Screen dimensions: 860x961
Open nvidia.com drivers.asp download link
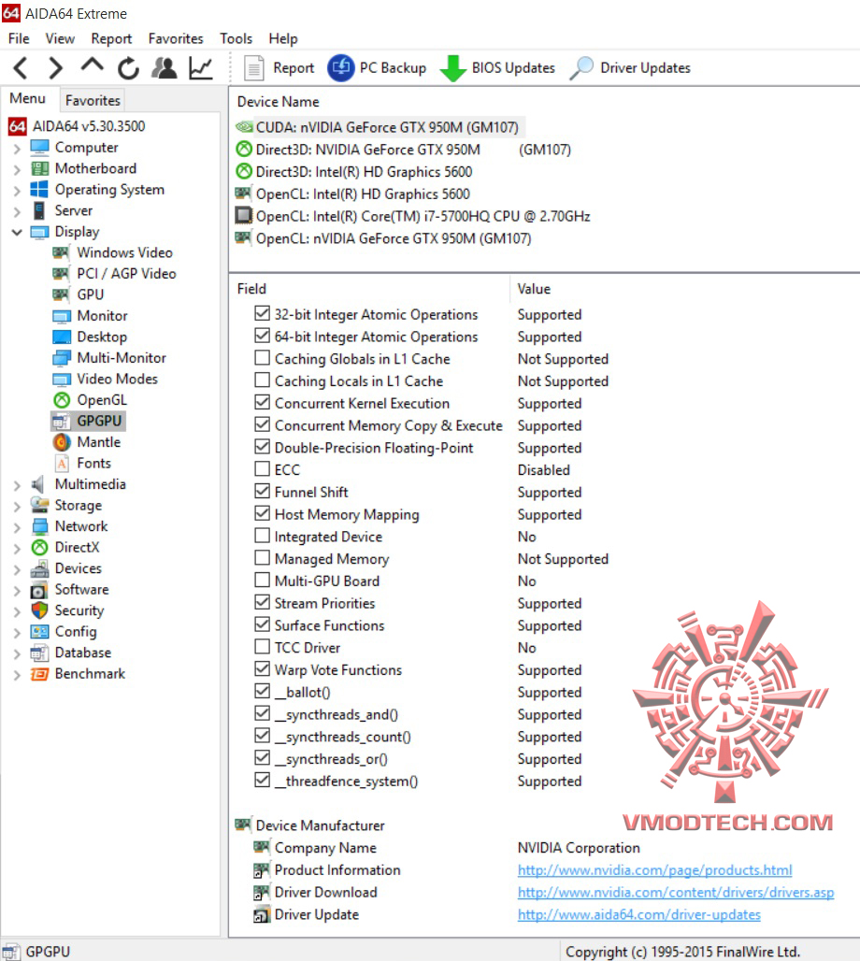(x=676, y=893)
